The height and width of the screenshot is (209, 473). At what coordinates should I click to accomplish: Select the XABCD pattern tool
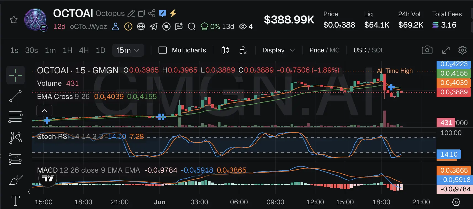(x=15, y=138)
